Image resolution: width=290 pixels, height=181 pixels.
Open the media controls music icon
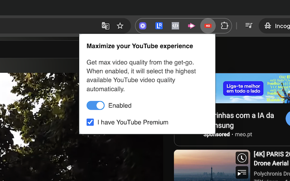pos(249,25)
